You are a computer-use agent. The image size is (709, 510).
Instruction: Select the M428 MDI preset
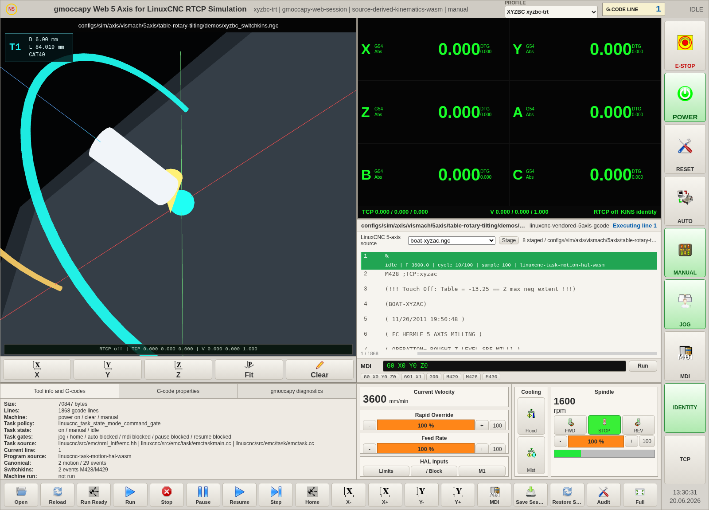pos(471,377)
